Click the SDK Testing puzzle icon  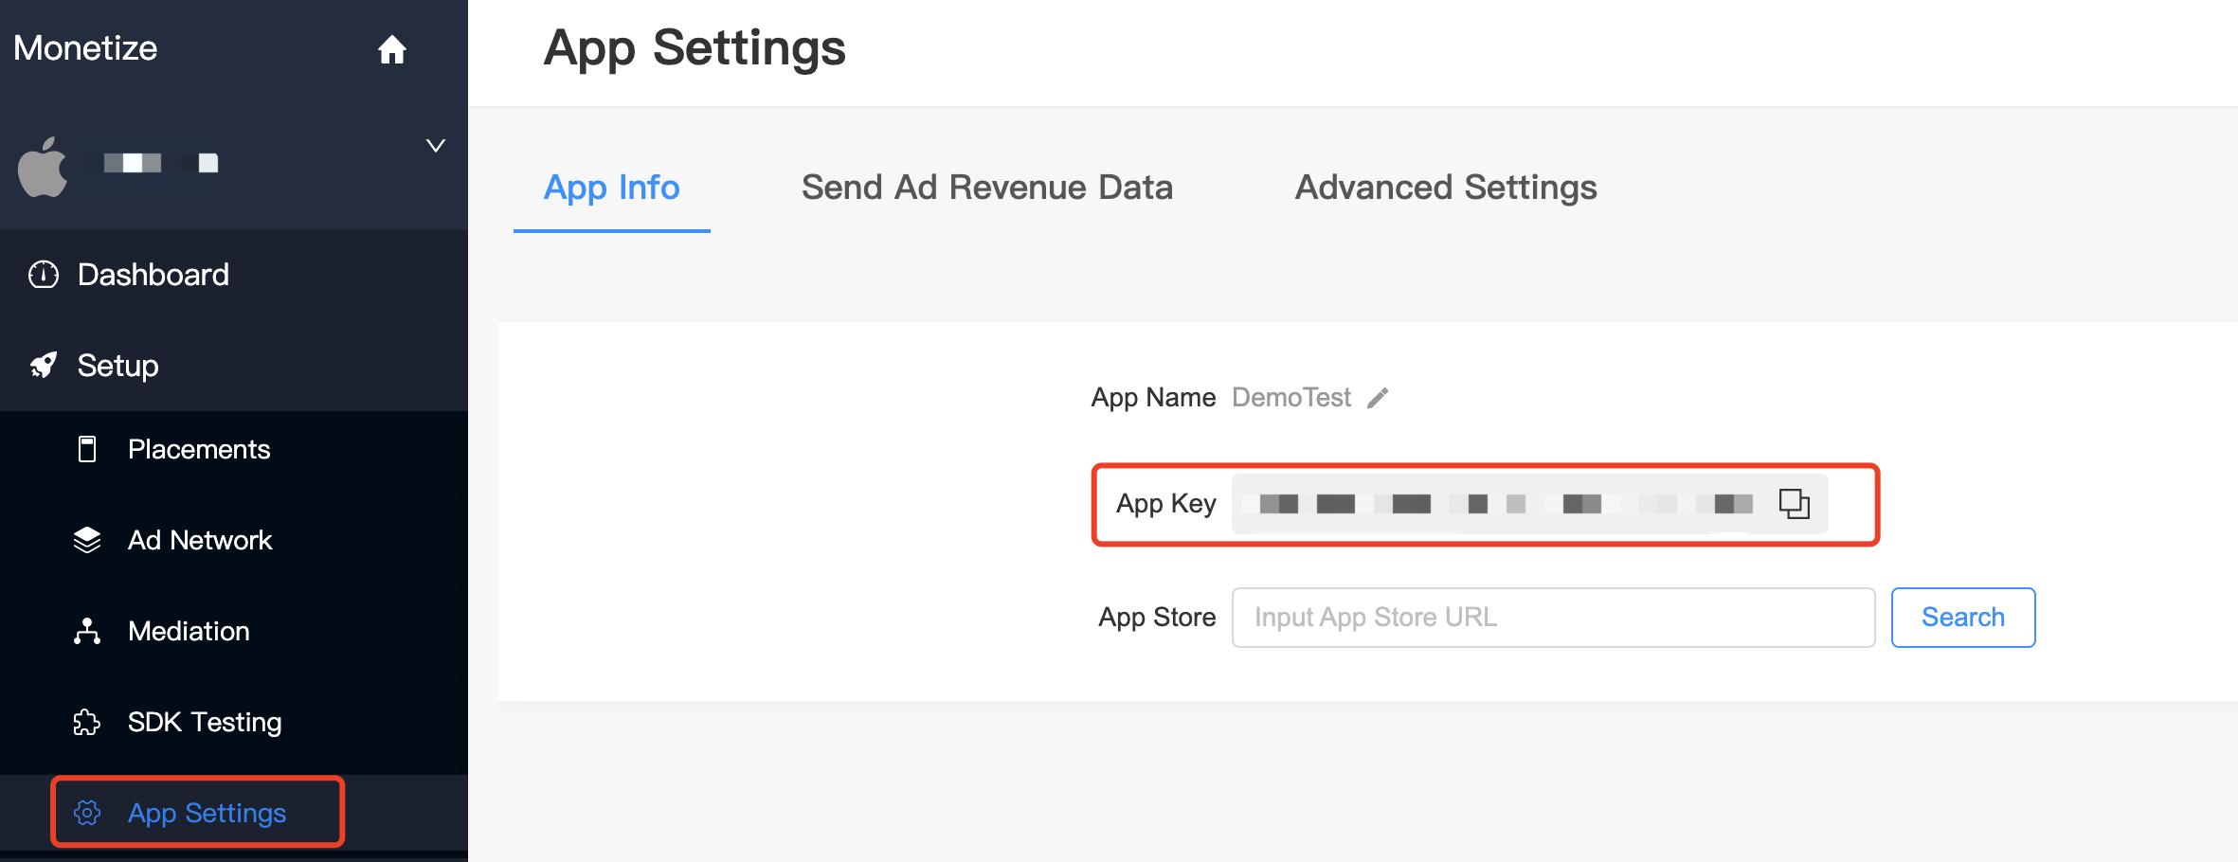coord(87,722)
